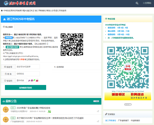
Task: Click the 确认时间: 3月10日-11日 row
Action: click(118, 31)
